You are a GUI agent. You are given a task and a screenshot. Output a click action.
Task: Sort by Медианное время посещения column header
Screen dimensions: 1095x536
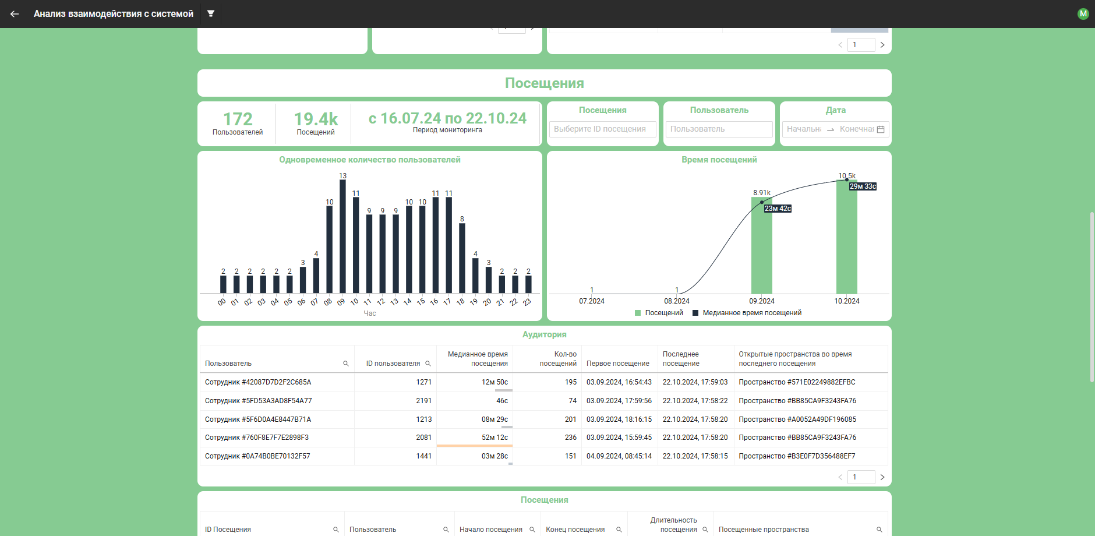click(475, 359)
